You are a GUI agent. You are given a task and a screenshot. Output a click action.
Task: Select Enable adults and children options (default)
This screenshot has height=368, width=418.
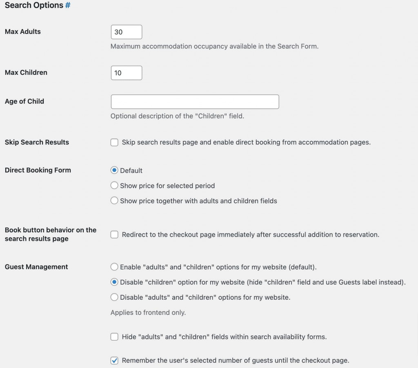[114, 267]
